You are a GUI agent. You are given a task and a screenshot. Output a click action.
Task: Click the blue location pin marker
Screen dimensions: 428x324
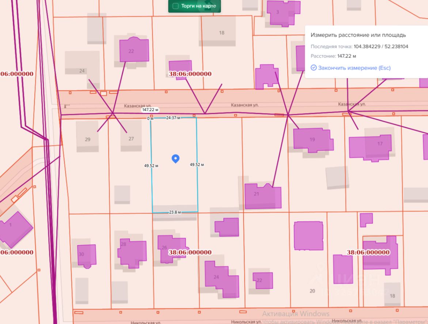[x=175, y=159]
